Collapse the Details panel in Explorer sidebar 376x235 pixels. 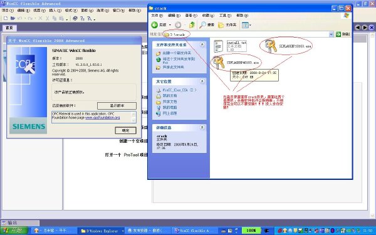(202, 127)
